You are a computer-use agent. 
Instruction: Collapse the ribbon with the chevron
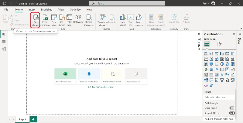pyautogui.click(x=241, y=28)
